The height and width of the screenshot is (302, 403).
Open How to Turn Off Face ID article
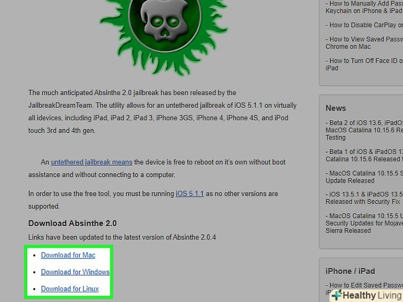[364, 64]
